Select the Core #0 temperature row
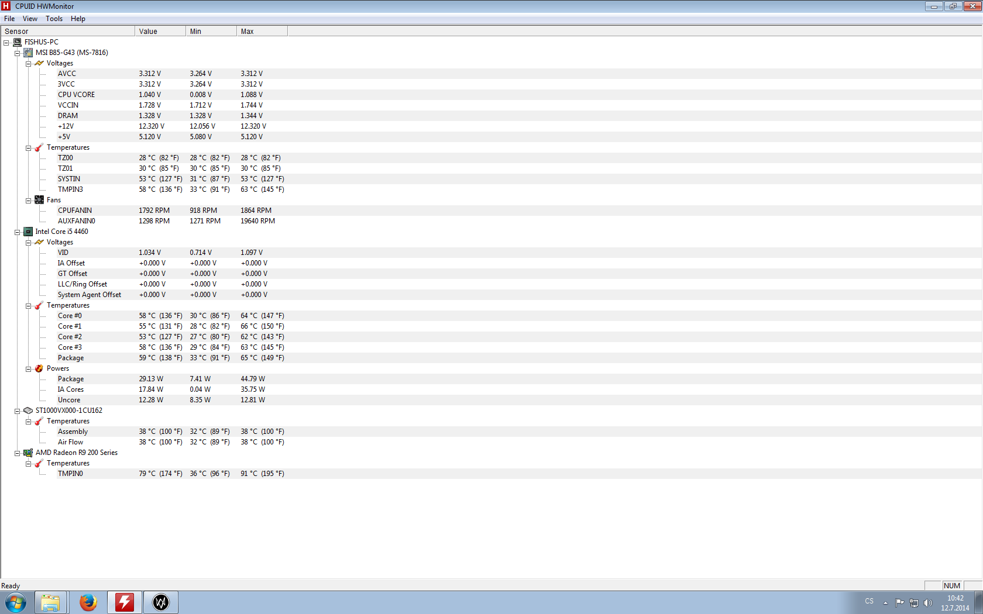 (x=520, y=316)
